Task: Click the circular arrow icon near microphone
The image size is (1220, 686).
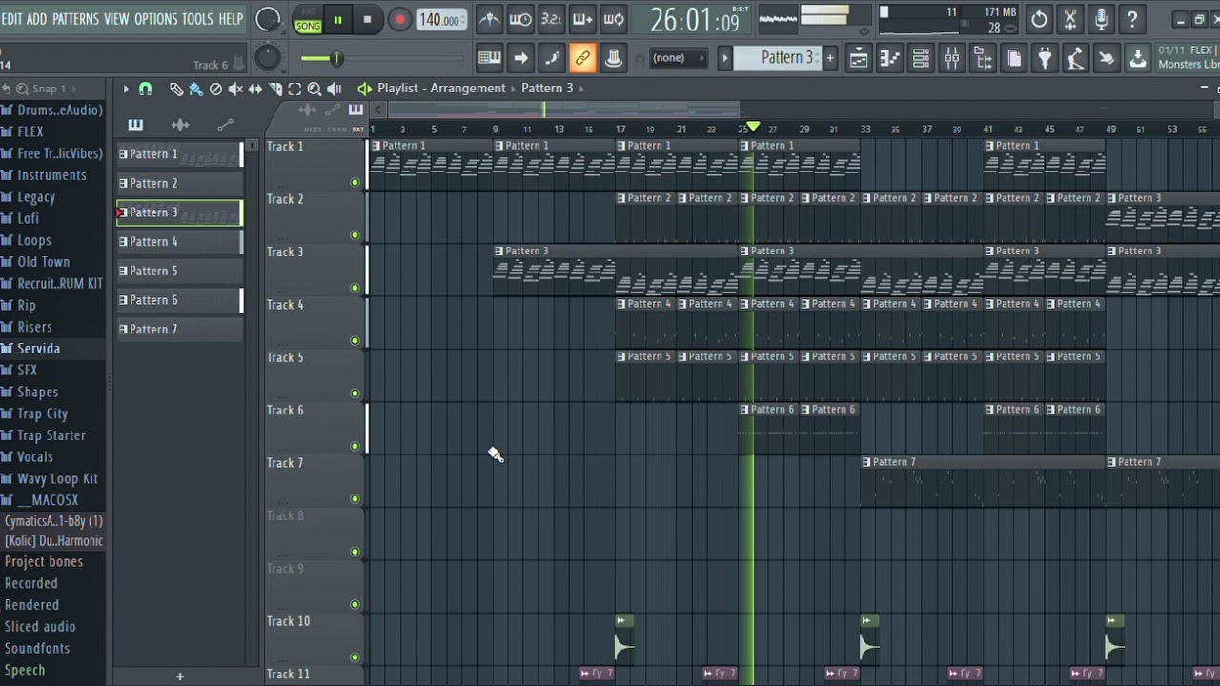Action: coord(1039,19)
